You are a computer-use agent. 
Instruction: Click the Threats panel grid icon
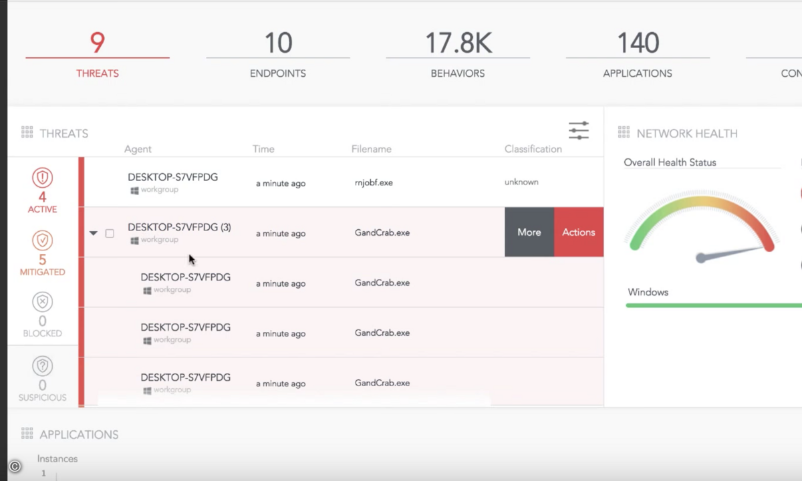[x=27, y=132]
